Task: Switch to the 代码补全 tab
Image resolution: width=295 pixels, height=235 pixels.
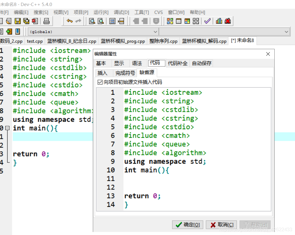Action: pos(177,63)
